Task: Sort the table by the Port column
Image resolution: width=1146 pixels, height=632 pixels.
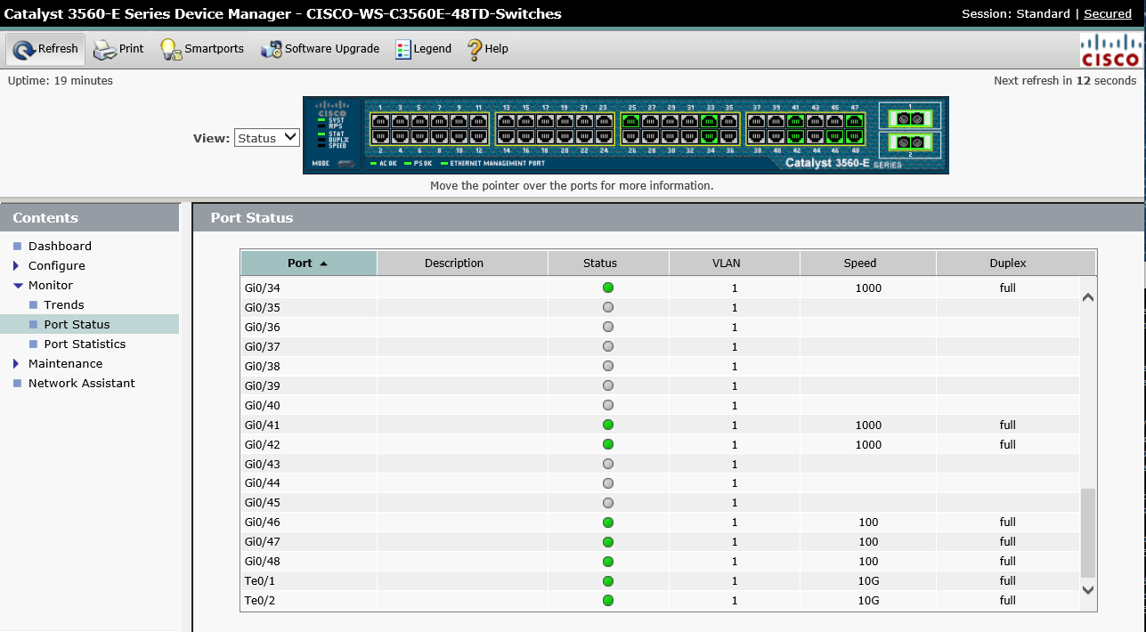Action: click(307, 263)
